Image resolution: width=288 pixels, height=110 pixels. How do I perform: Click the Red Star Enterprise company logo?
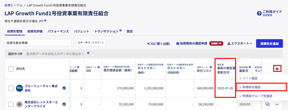[19, 104]
